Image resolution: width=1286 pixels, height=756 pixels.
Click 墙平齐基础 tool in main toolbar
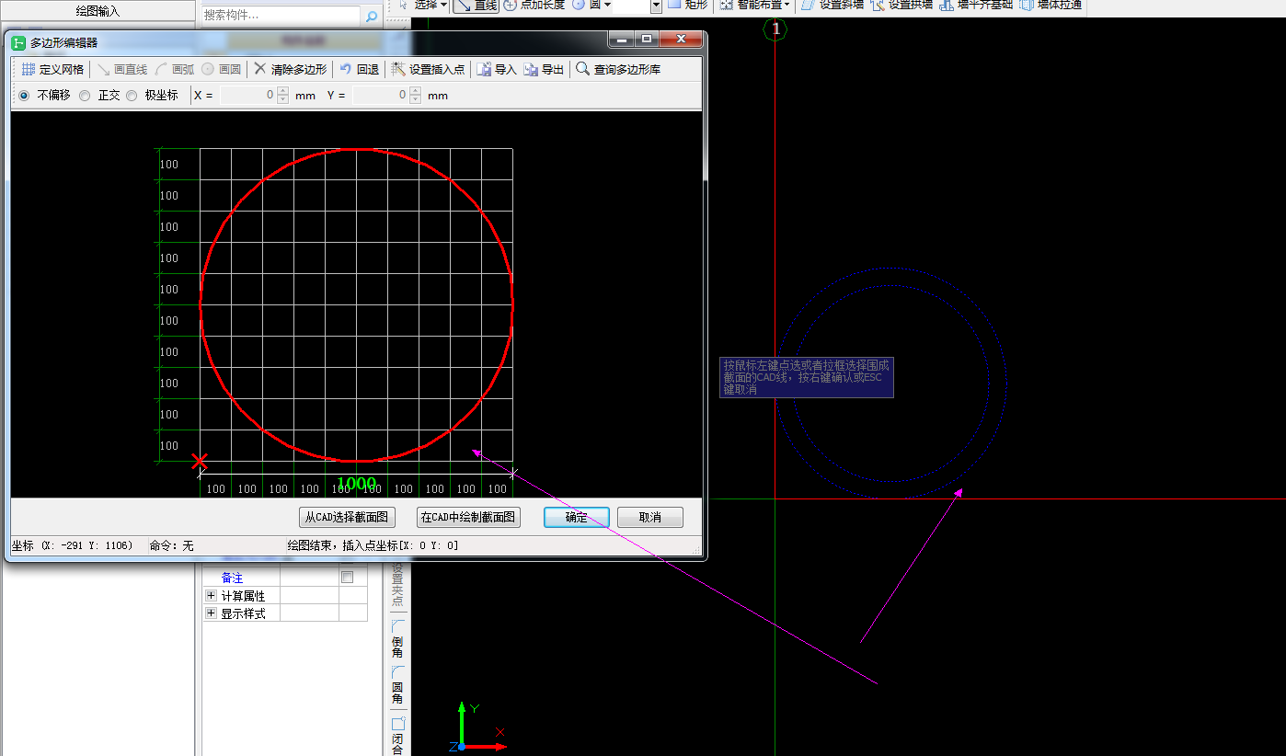(x=977, y=5)
